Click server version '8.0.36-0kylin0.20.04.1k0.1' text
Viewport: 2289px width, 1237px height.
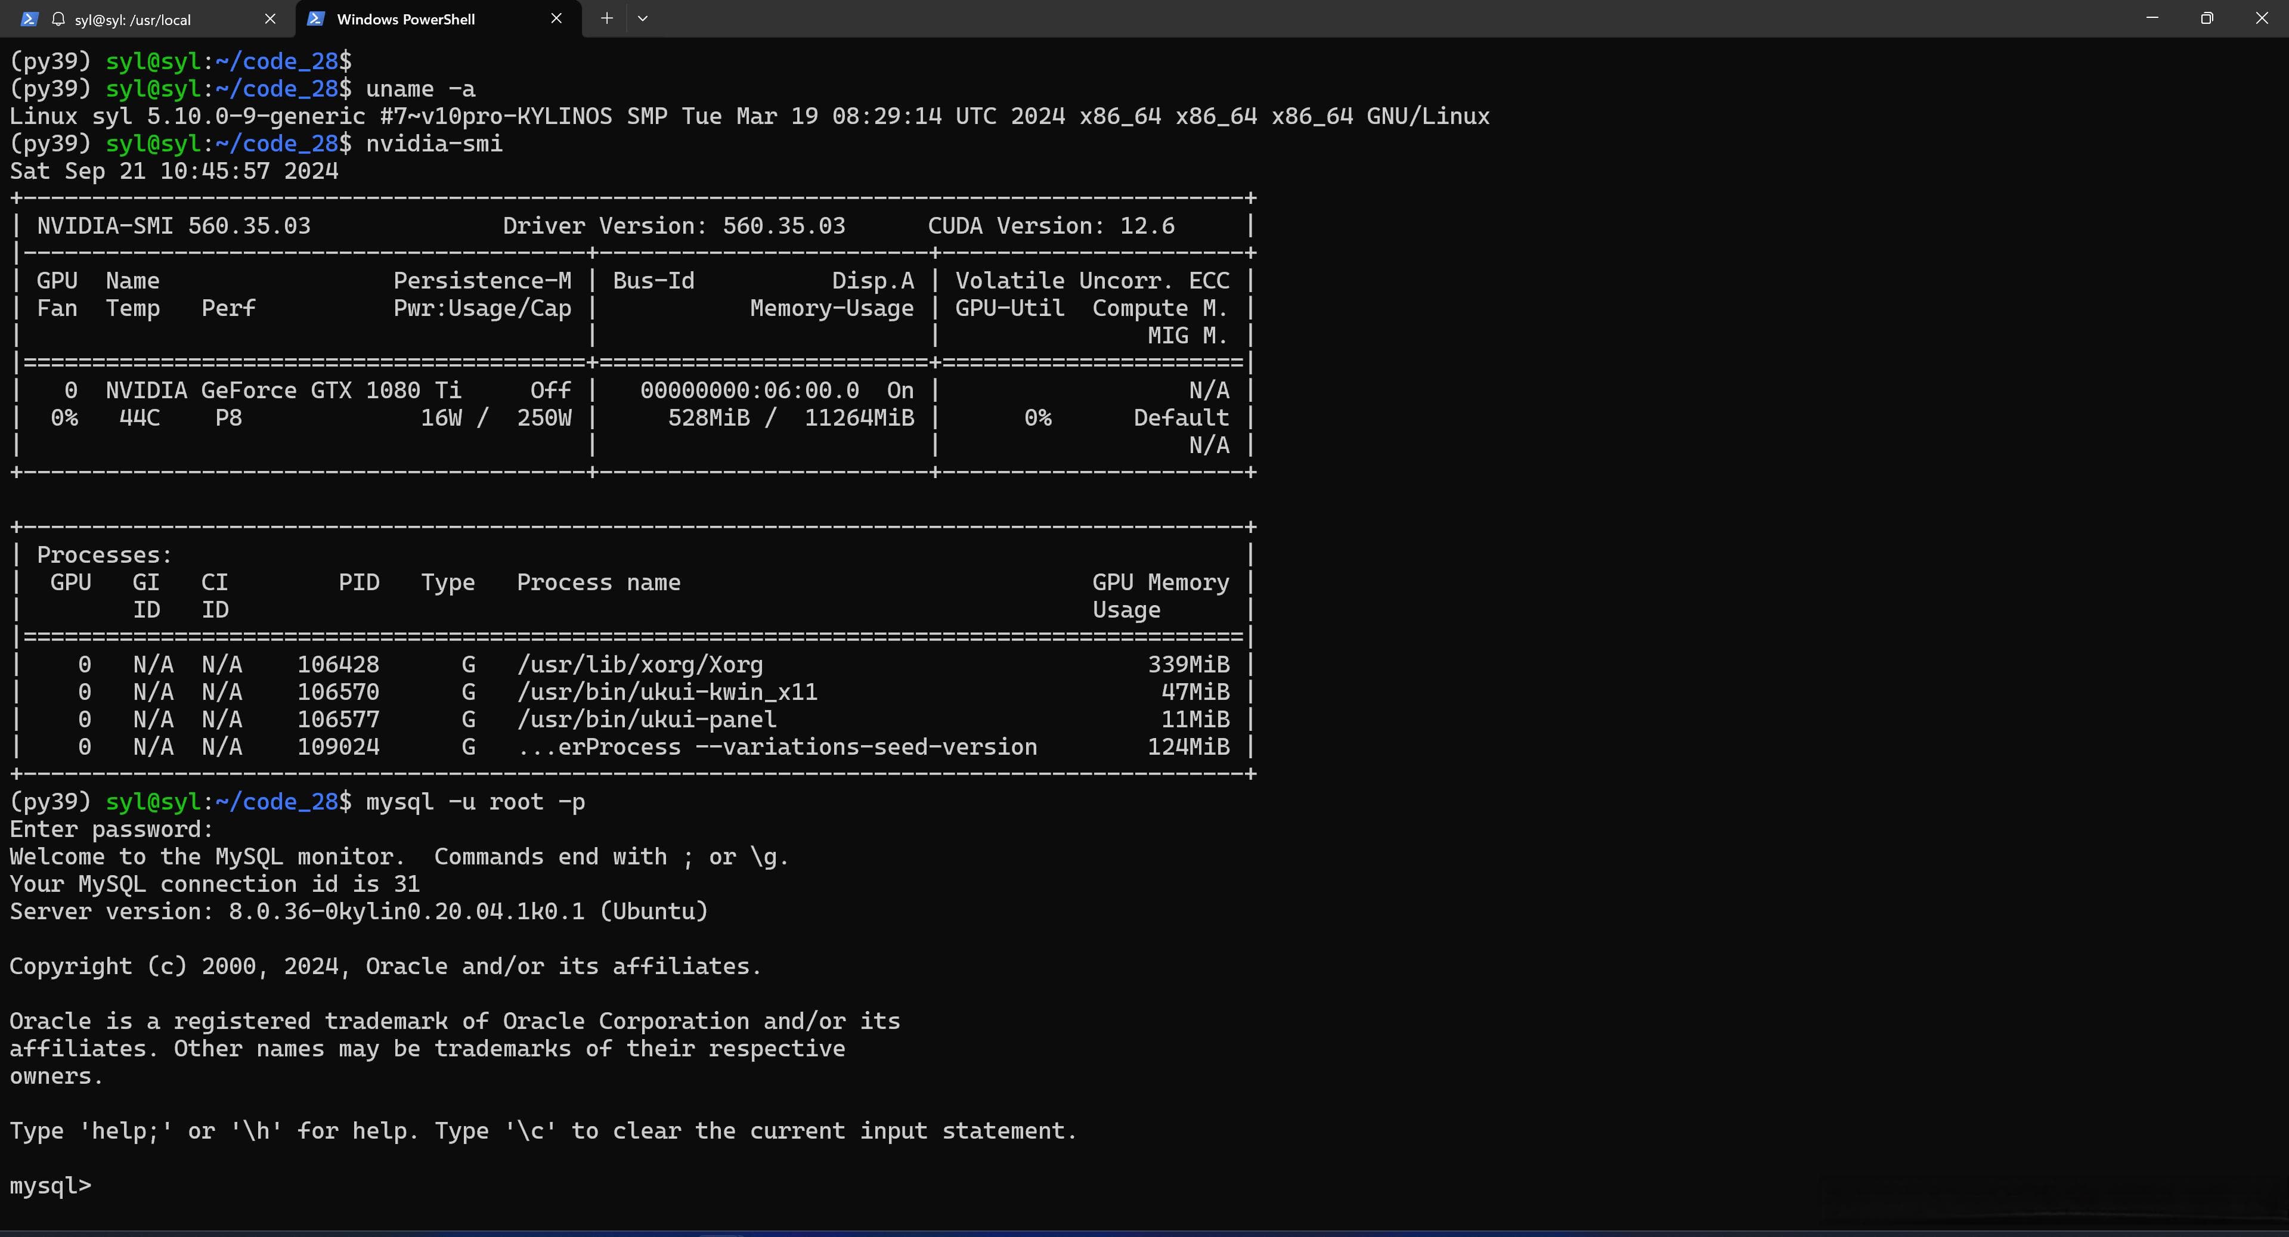pos(407,912)
